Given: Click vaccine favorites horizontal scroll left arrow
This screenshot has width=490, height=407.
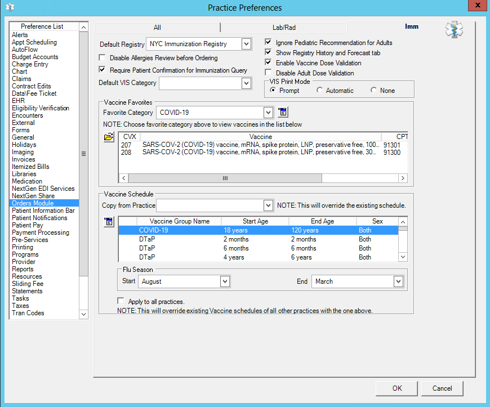Looking at the screenshot, I should [124, 178].
